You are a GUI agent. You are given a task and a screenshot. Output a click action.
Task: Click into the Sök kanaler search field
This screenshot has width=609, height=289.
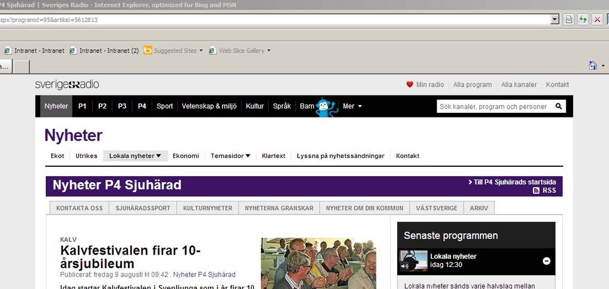[x=495, y=107]
